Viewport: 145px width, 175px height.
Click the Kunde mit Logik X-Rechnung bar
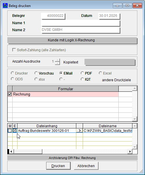(x=72, y=40)
